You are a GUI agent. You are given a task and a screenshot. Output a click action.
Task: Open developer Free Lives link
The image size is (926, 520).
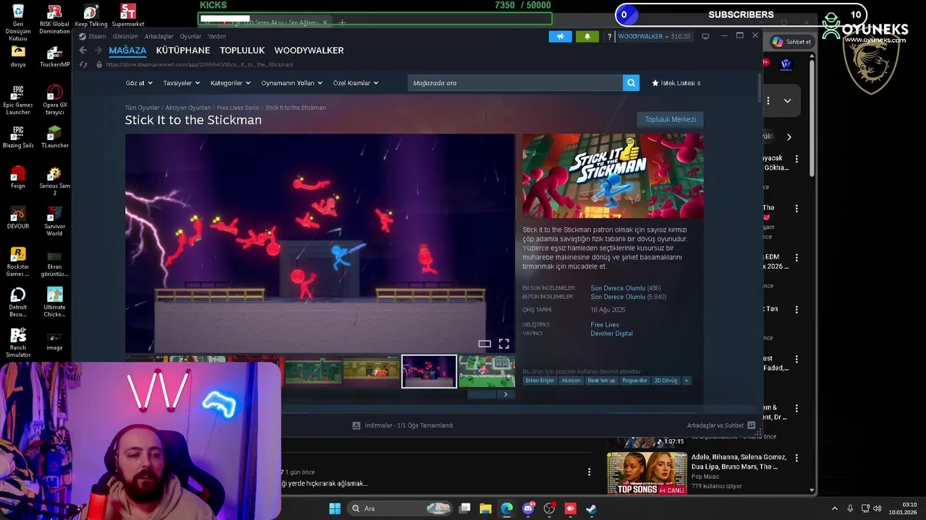(605, 325)
